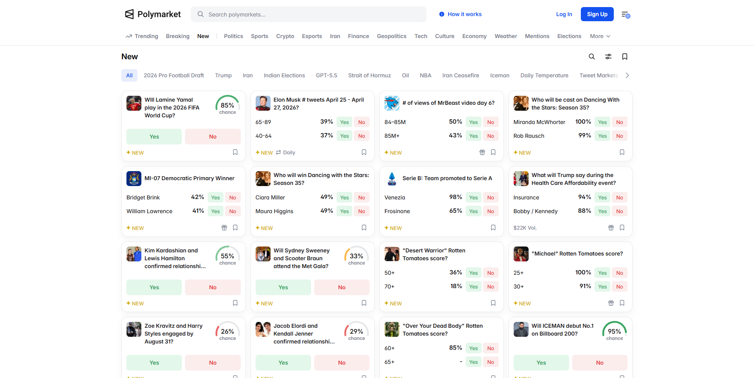Click the Polymarket logo icon

click(x=129, y=14)
